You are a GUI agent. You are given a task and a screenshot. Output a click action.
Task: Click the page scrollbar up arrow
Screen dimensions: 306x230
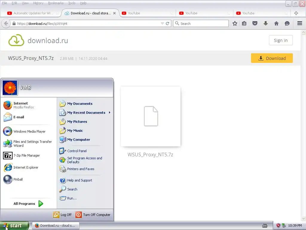coord(304,32)
